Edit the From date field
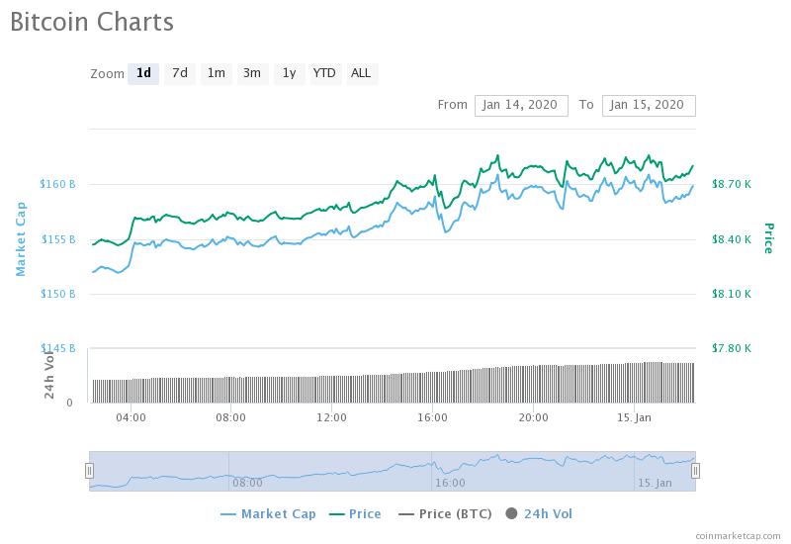 (x=521, y=106)
